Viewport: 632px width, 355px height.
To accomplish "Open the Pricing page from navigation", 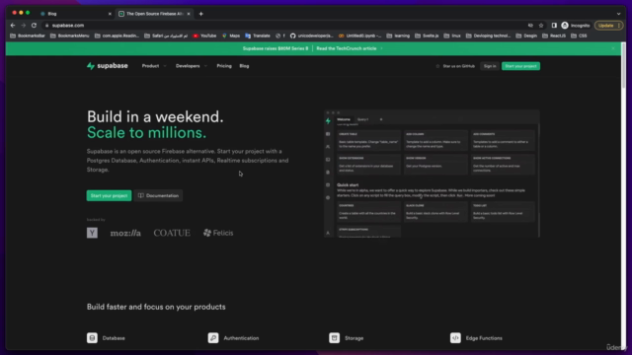I will click(224, 66).
